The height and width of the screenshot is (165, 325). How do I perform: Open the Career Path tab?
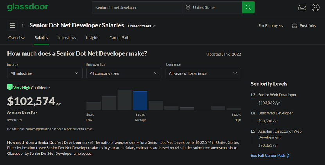click(119, 37)
